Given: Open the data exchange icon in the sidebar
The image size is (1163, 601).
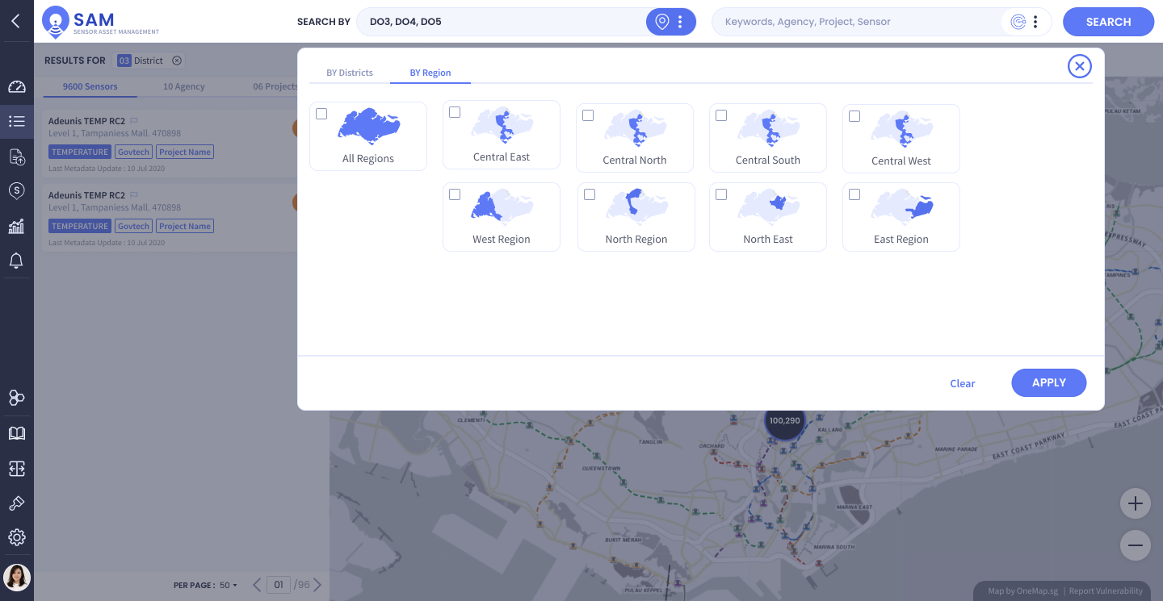Looking at the screenshot, I should pyautogui.click(x=17, y=469).
